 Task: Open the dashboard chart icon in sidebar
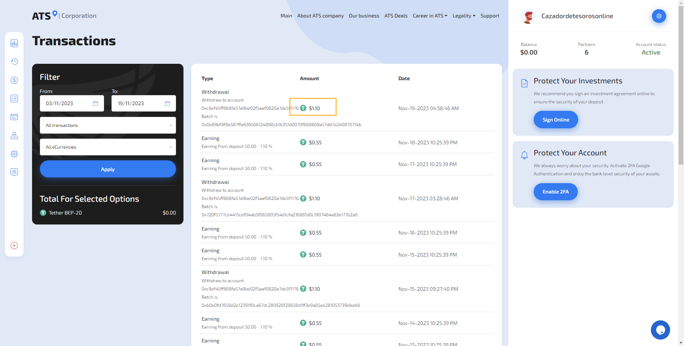tap(14, 43)
